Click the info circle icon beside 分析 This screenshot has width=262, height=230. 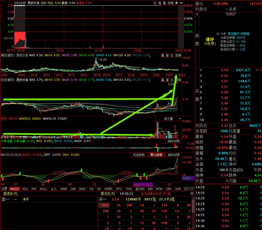click(218, 33)
